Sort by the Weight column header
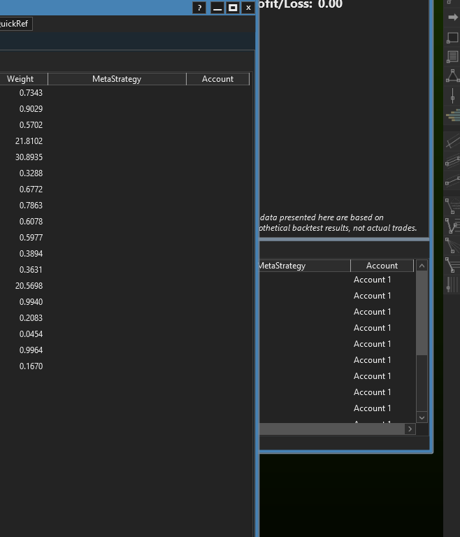This screenshot has width=460, height=537. tap(21, 79)
